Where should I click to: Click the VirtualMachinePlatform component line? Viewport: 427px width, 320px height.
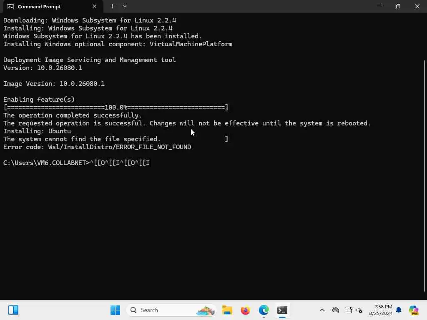click(118, 44)
